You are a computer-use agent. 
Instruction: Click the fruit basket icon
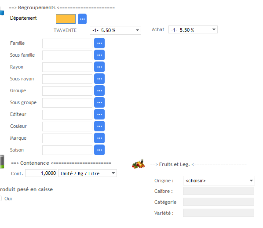click(x=139, y=164)
